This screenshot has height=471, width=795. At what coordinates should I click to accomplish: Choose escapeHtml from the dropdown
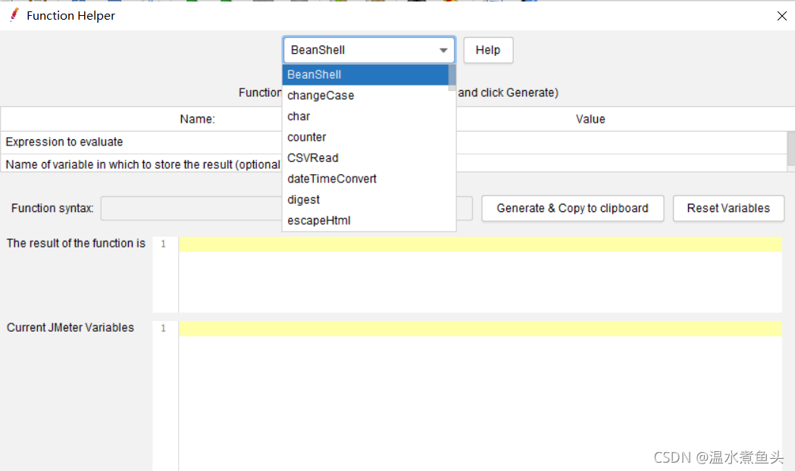click(365, 220)
